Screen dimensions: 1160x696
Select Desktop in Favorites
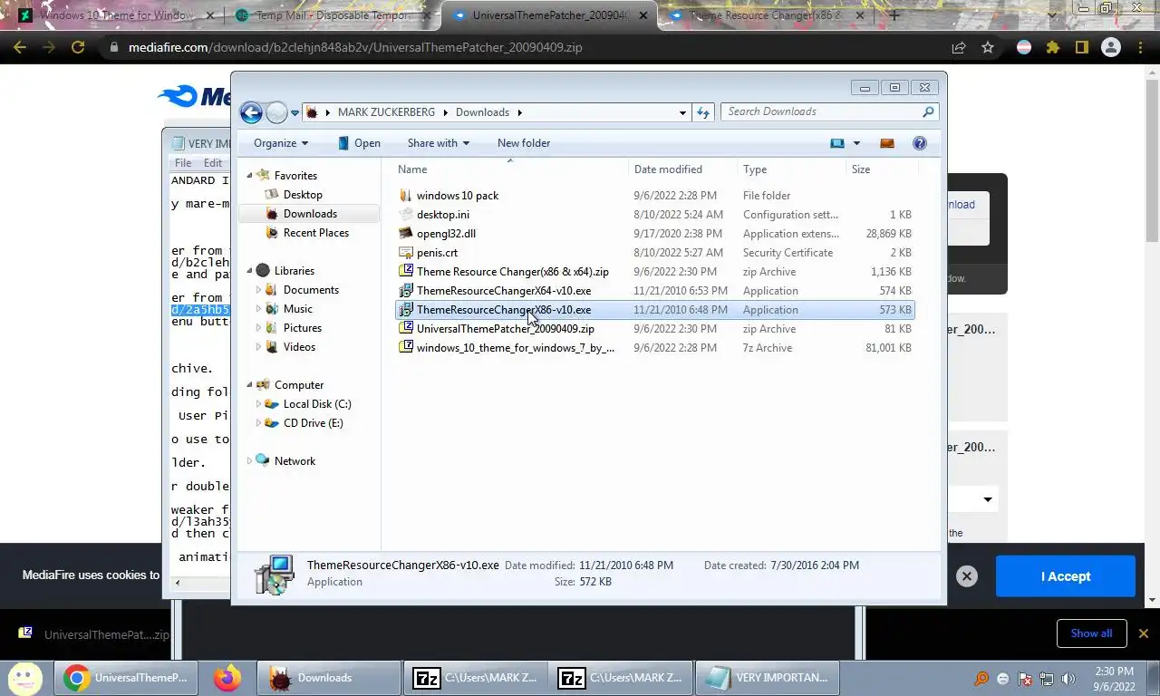(303, 195)
